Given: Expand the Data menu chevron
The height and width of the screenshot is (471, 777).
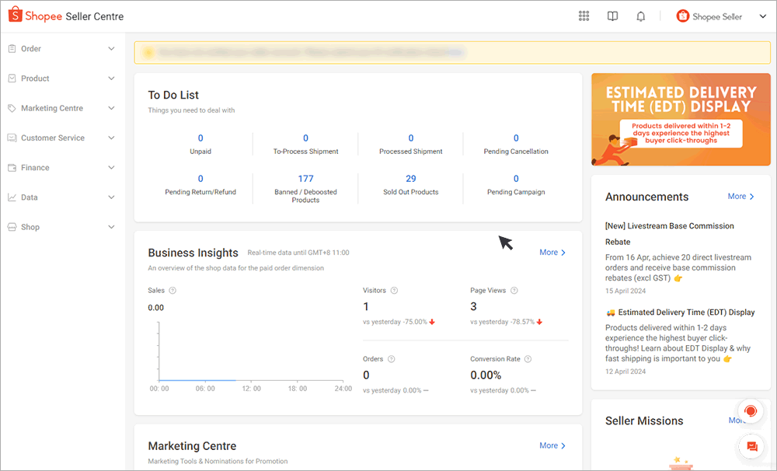Looking at the screenshot, I should 111,197.
